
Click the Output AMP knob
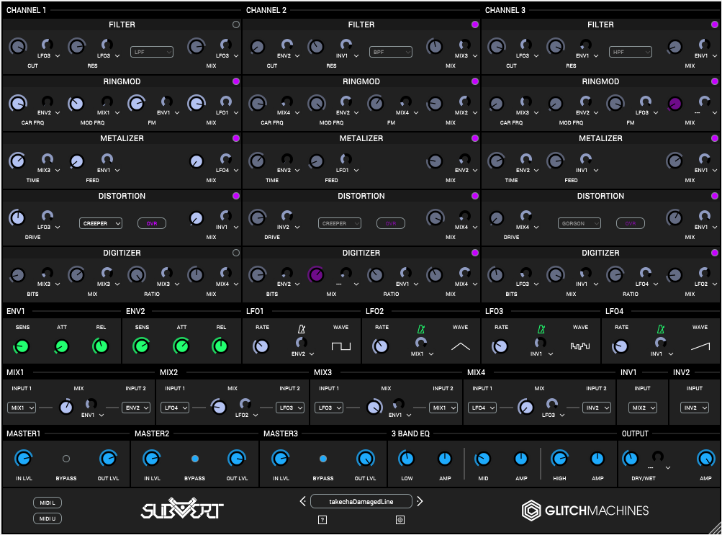(705, 459)
